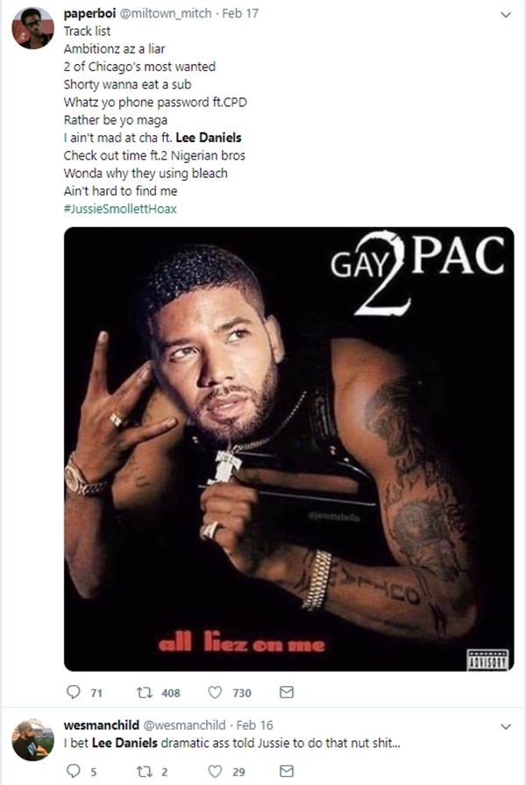This screenshot has height=785, width=526.
Task: Like paperboi's tweet with 730 likes
Action: (x=215, y=693)
